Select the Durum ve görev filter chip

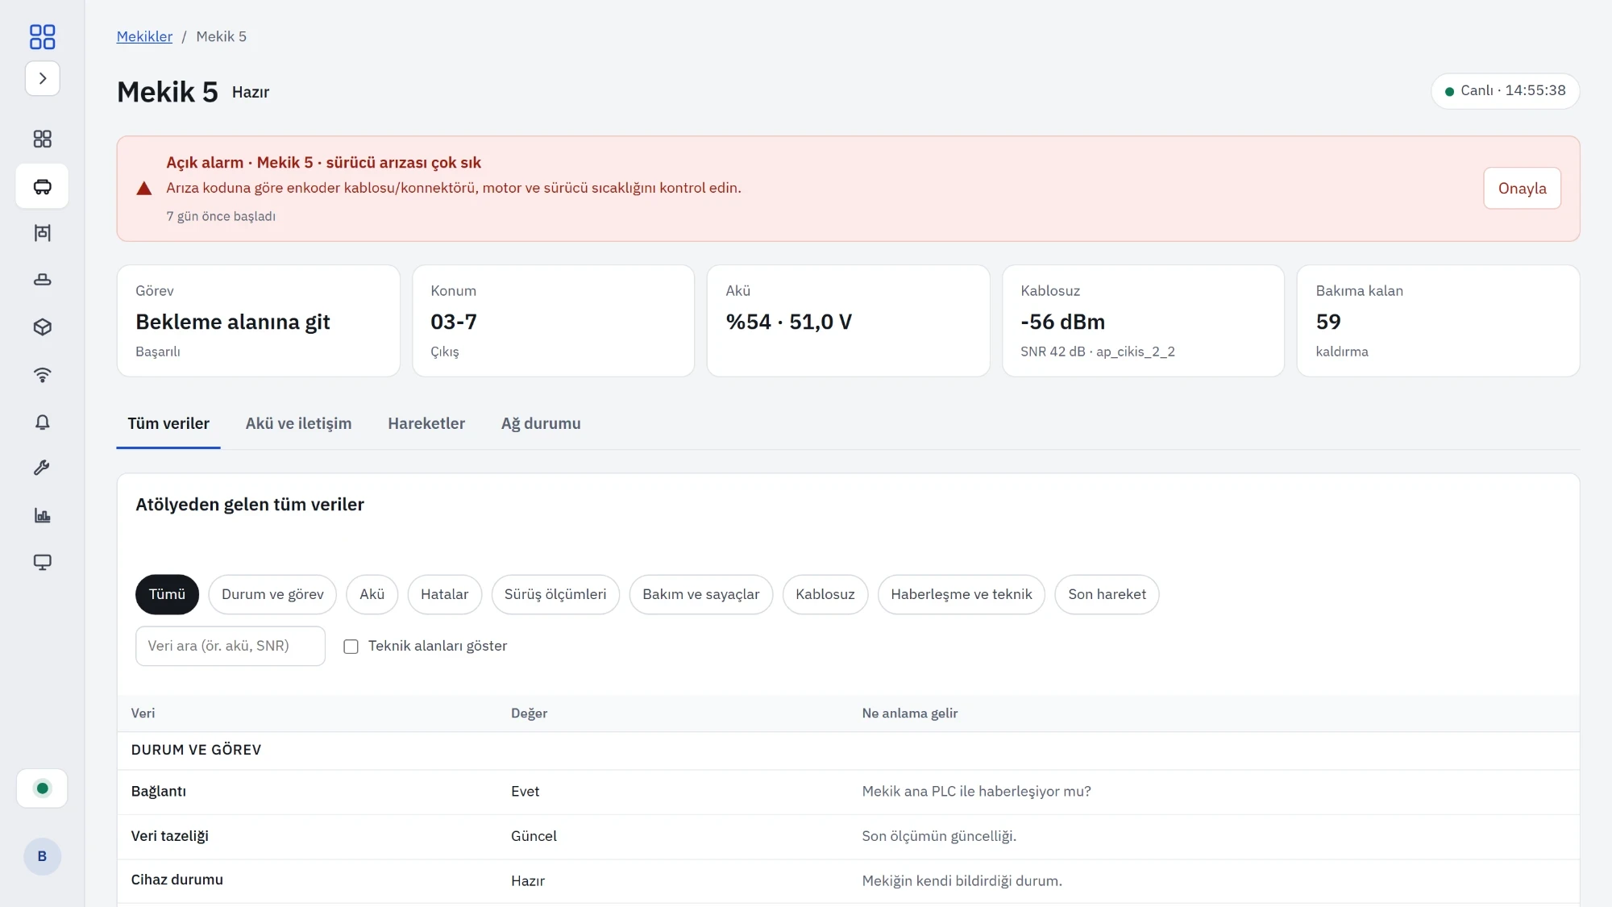[272, 594]
